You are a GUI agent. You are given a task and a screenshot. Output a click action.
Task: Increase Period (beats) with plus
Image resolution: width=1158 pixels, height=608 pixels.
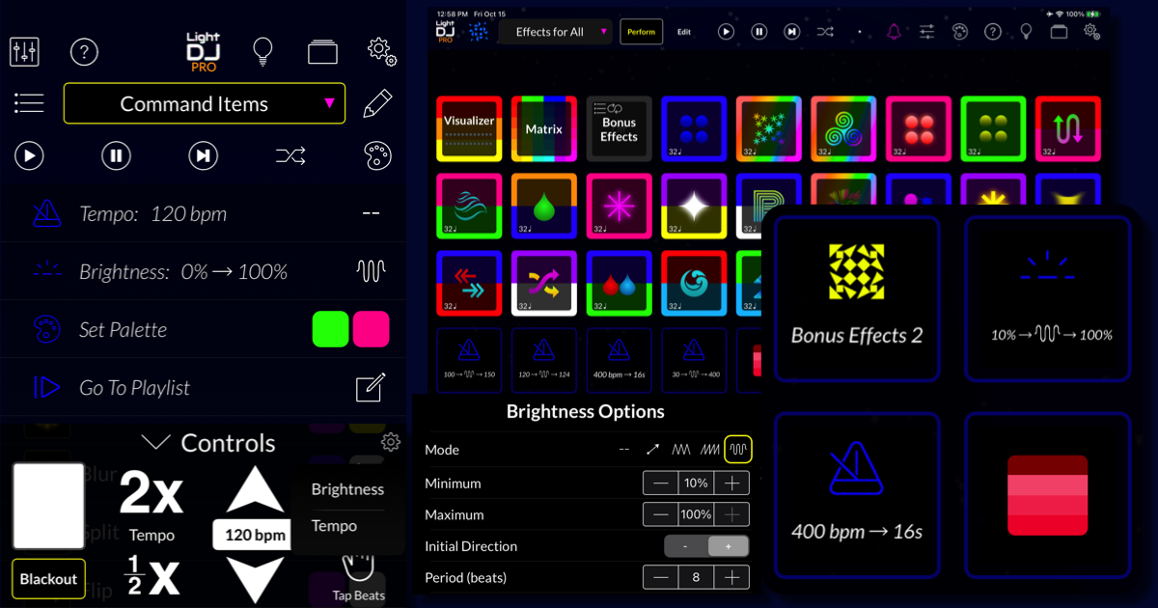(x=732, y=577)
